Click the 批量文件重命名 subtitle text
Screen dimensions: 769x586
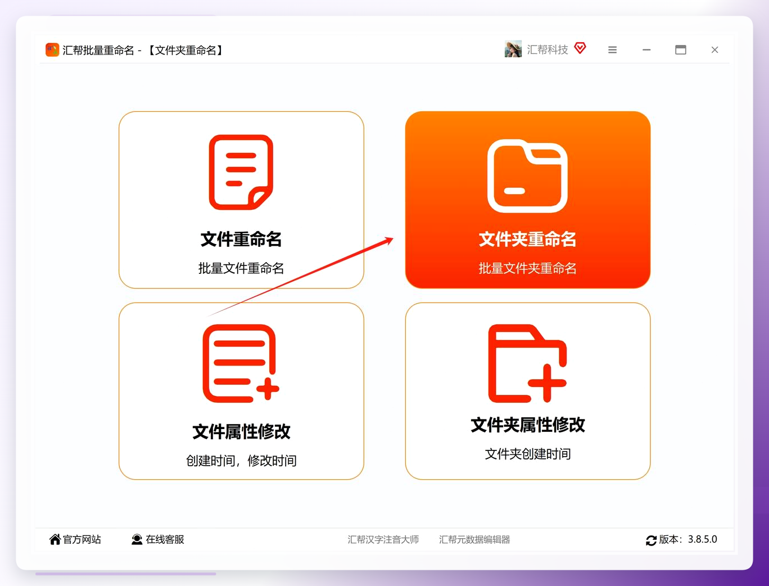click(241, 268)
